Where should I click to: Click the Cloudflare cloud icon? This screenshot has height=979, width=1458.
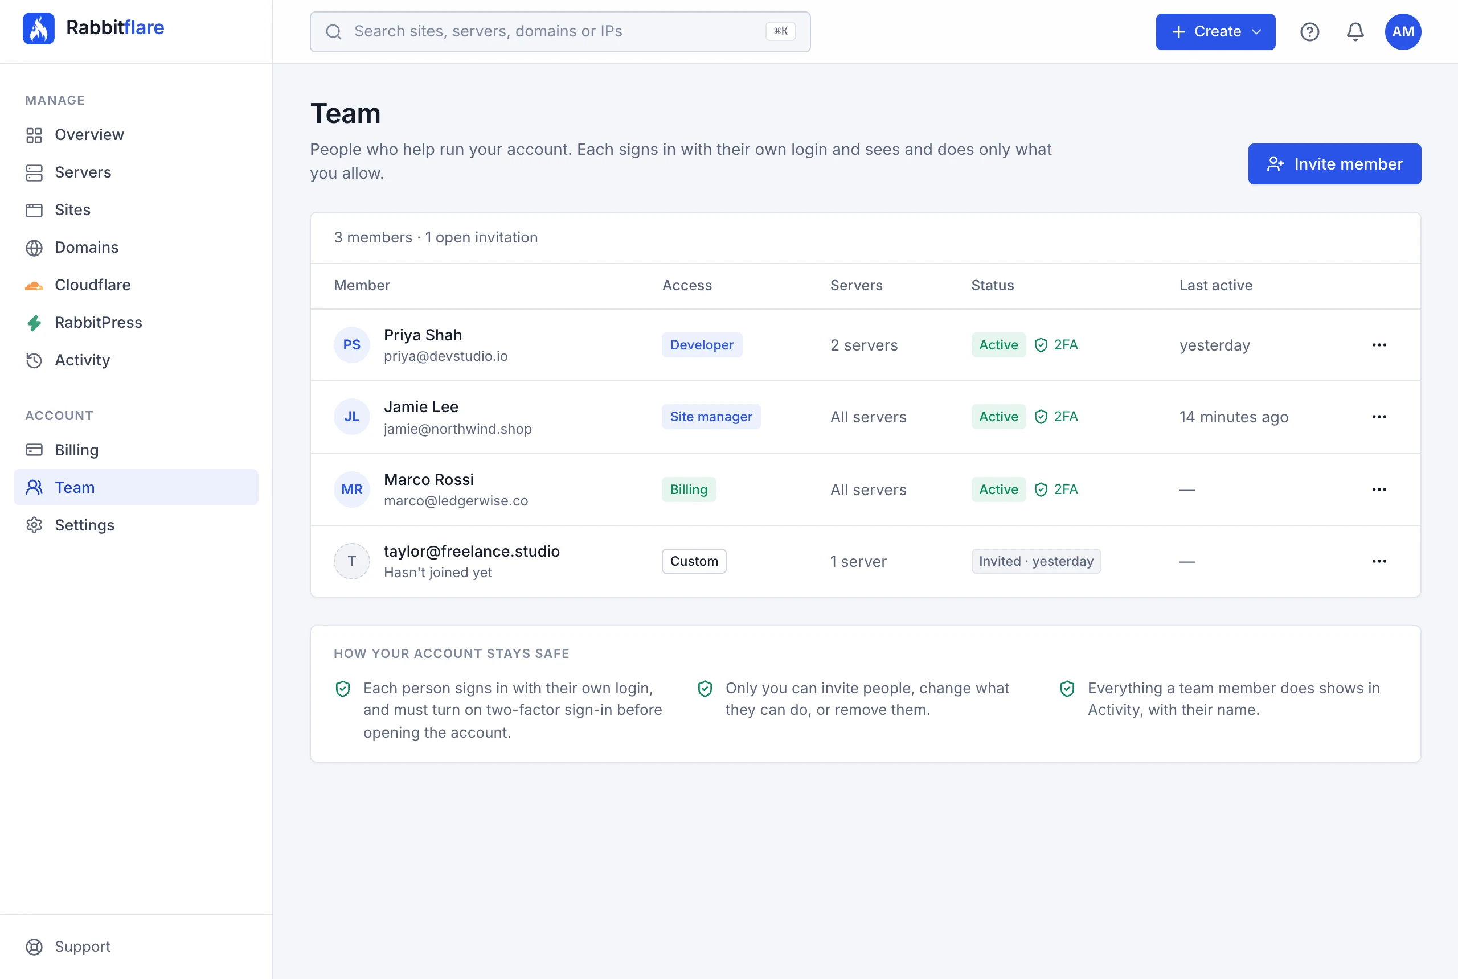(x=34, y=285)
